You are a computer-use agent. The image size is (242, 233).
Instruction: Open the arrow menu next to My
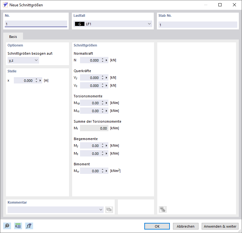tap(107, 145)
